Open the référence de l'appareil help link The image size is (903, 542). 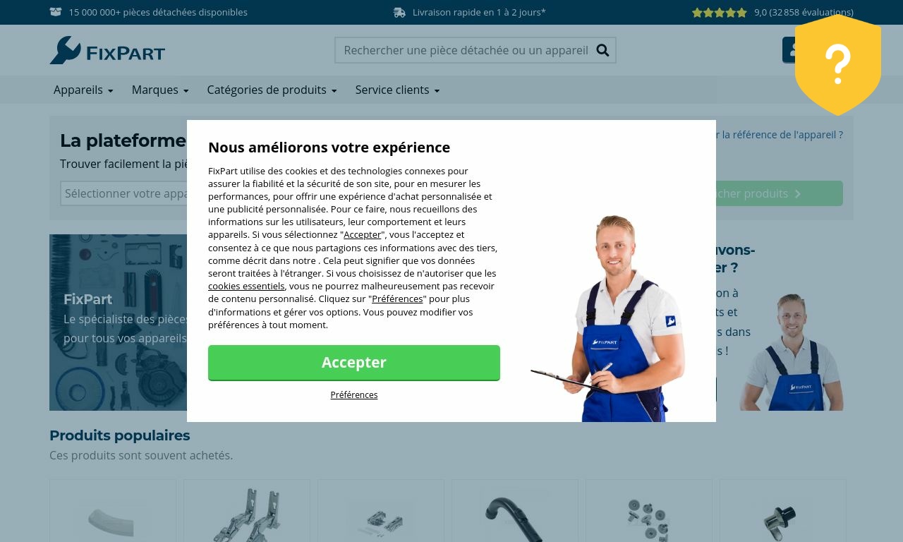pyautogui.click(x=782, y=134)
